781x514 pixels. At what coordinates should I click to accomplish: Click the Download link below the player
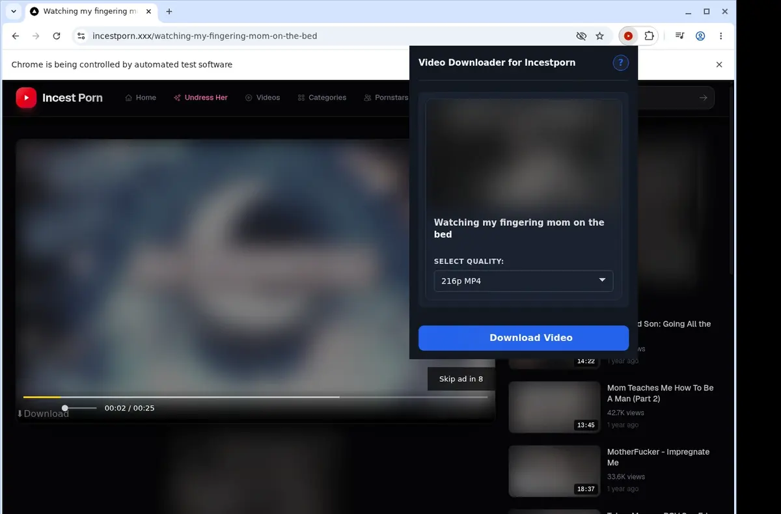42,414
